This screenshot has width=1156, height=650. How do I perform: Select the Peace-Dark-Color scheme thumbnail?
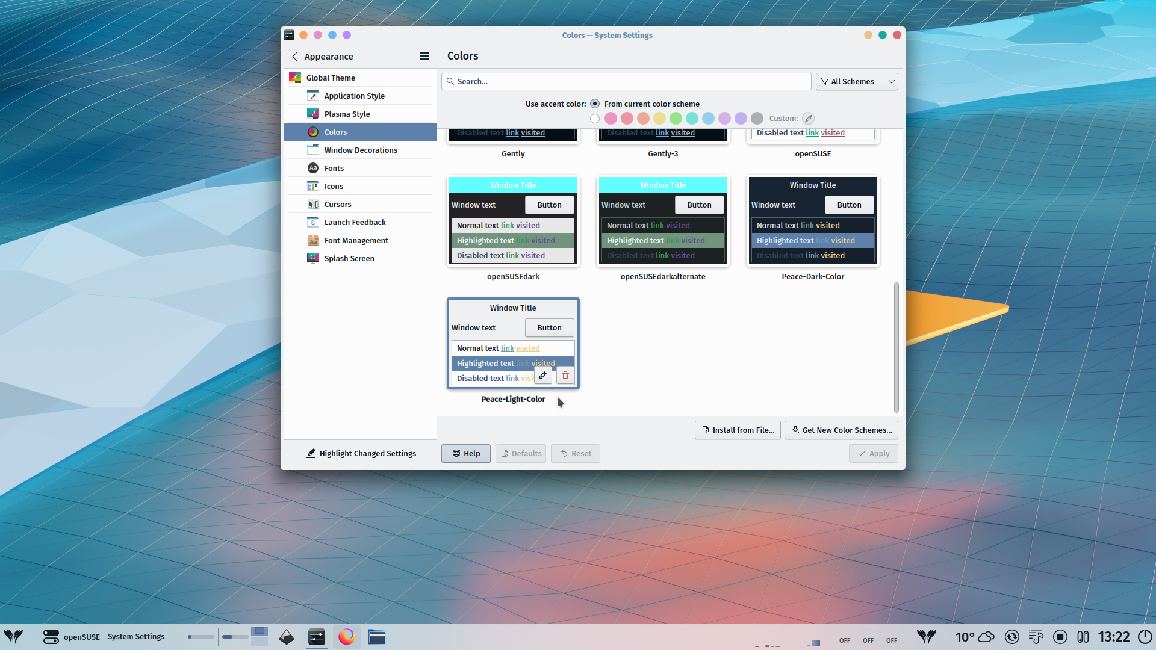(x=813, y=220)
